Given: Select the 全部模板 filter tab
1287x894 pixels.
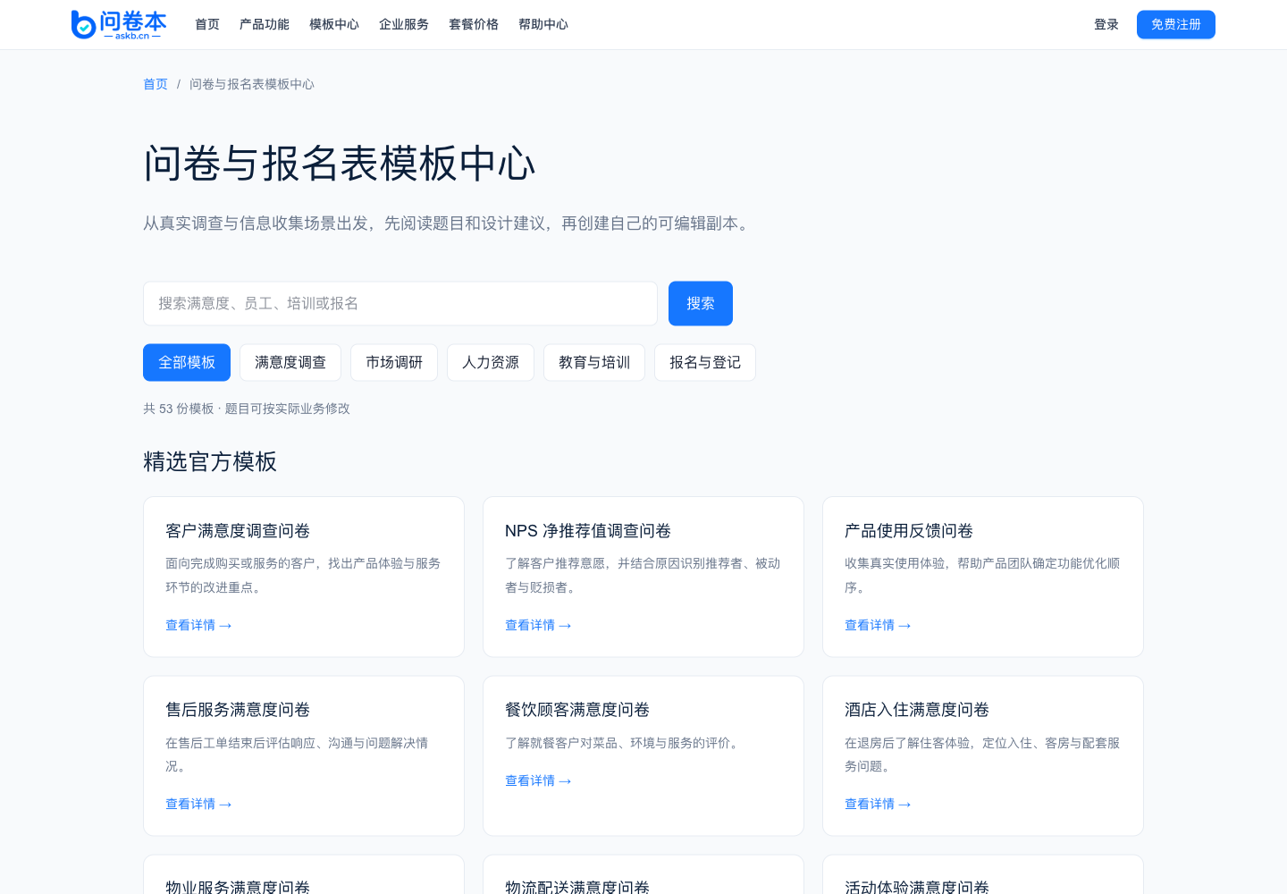Looking at the screenshot, I should pyautogui.click(x=187, y=362).
